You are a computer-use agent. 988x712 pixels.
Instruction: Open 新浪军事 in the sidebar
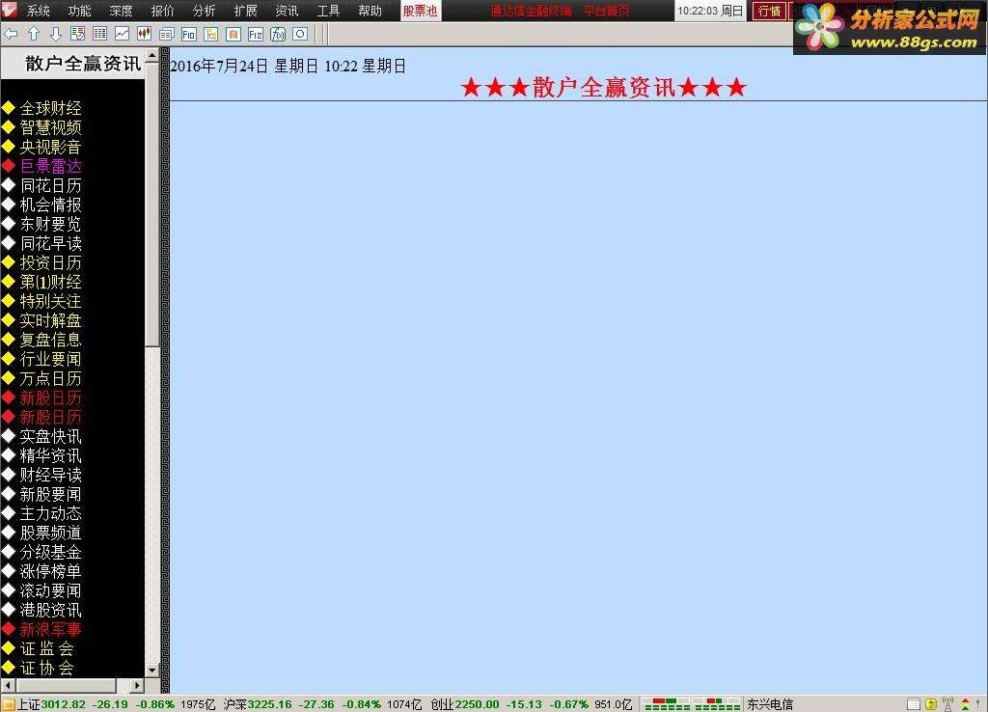(50, 629)
